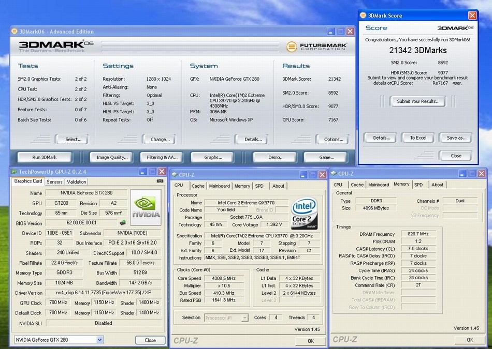This screenshot has height=349, width=492.
Task: Export the score with To Excel
Action: point(418,138)
